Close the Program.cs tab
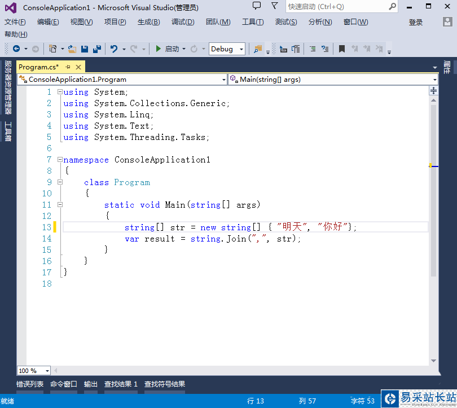The image size is (457, 408). click(78, 67)
